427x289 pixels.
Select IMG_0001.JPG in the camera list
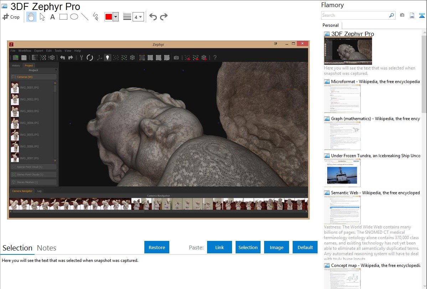[x=30, y=87]
